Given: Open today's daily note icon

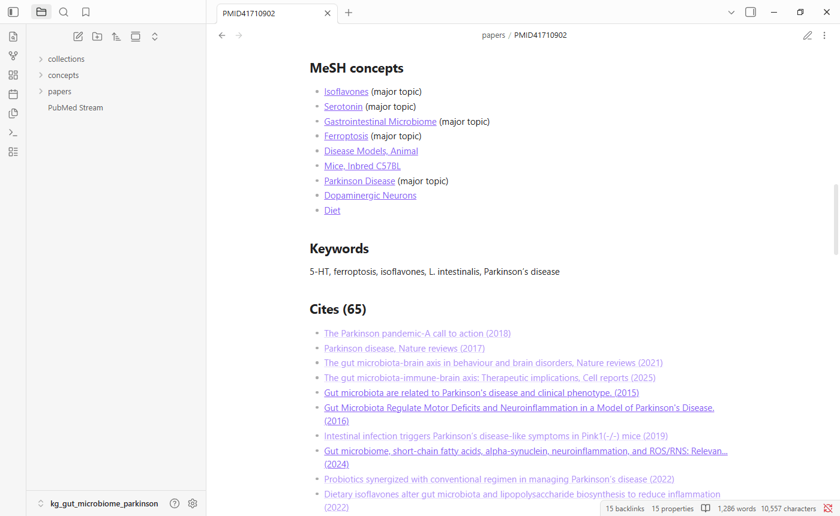Looking at the screenshot, I should click(x=13, y=94).
